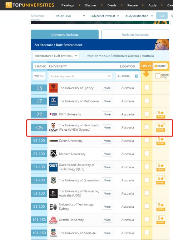The image size is (173, 240).
Task: Click into the University search field
Action: tap(80, 76)
